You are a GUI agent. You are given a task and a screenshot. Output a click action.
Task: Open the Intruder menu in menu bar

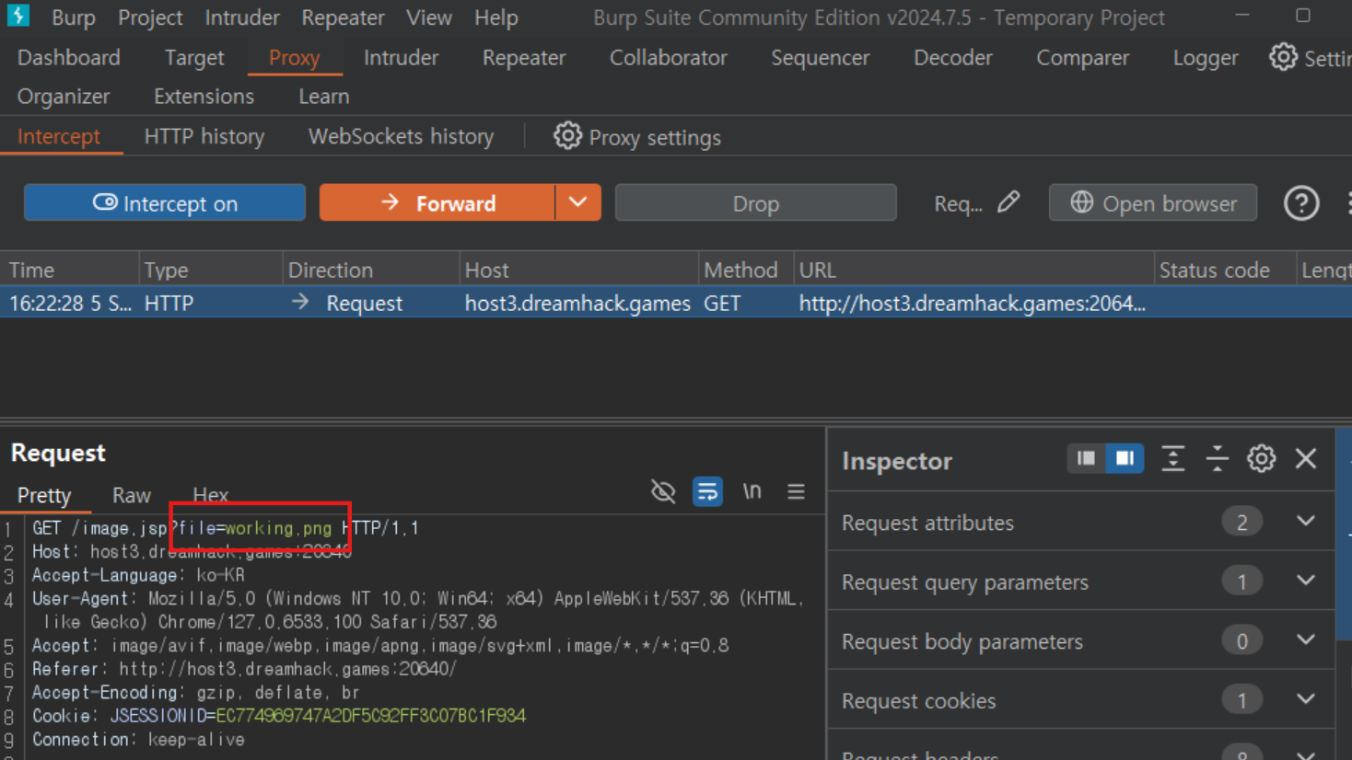242,17
